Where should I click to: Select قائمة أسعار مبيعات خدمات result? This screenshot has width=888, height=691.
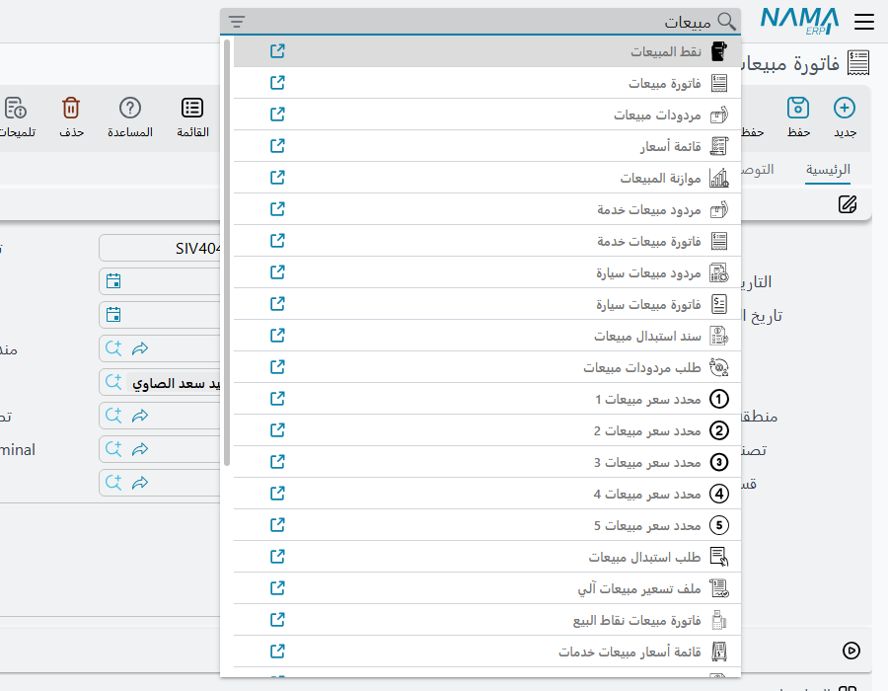tap(487, 652)
